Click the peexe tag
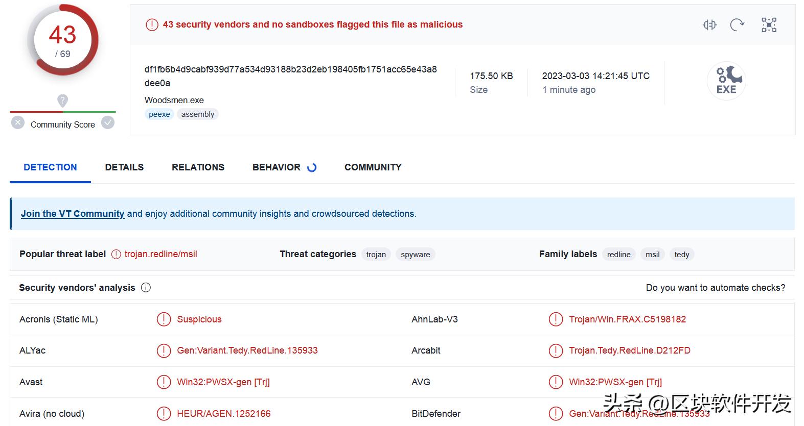 click(x=159, y=114)
